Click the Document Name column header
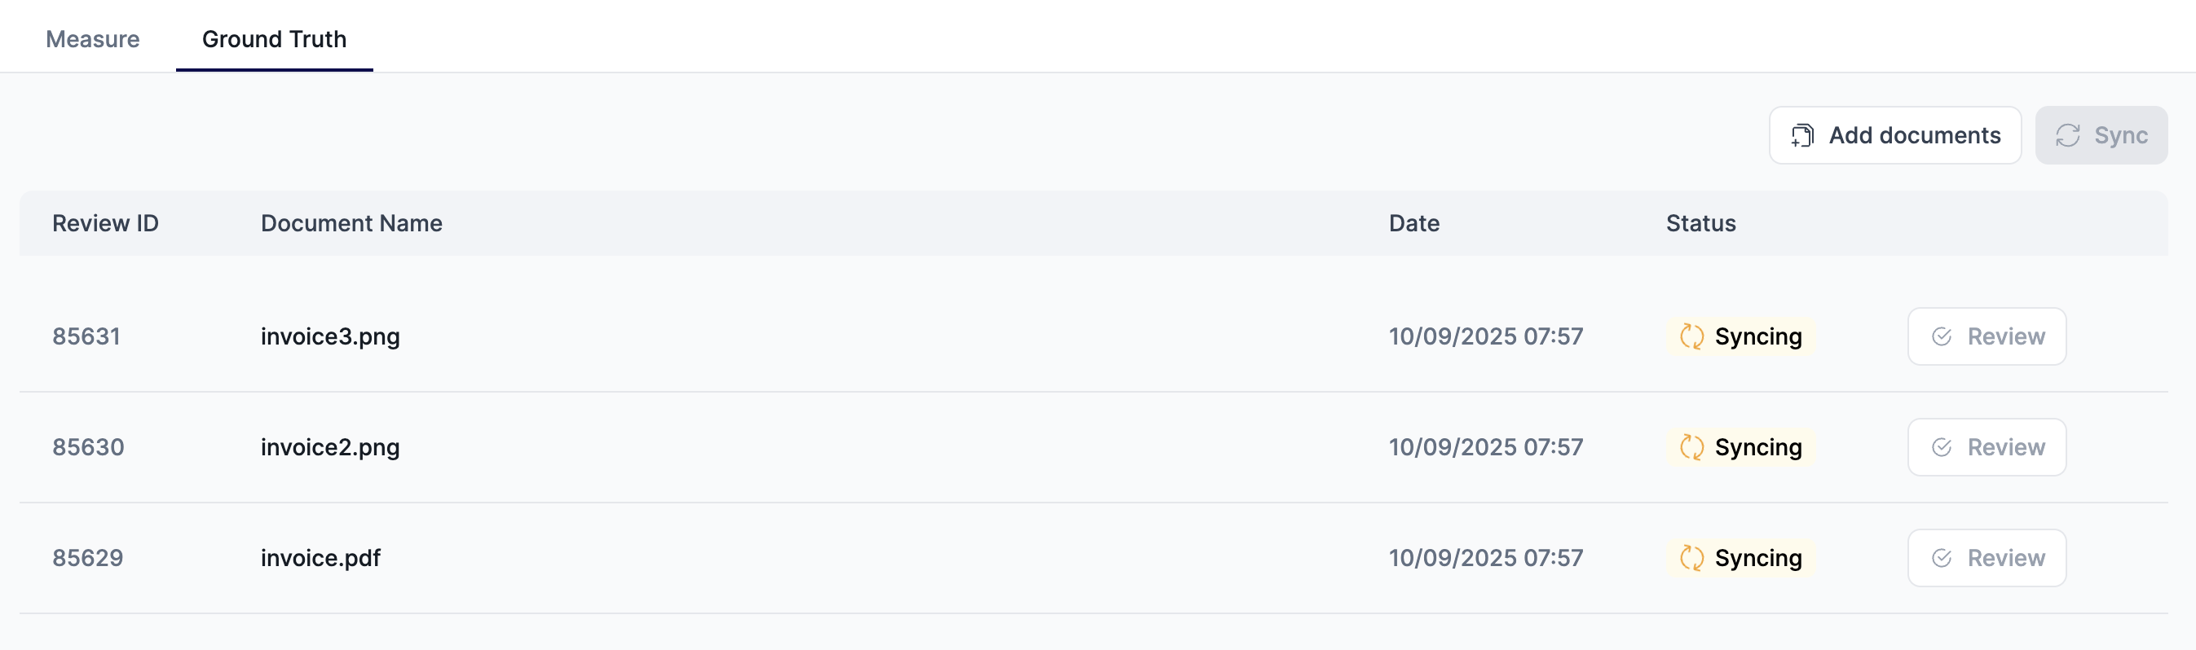 351,223
